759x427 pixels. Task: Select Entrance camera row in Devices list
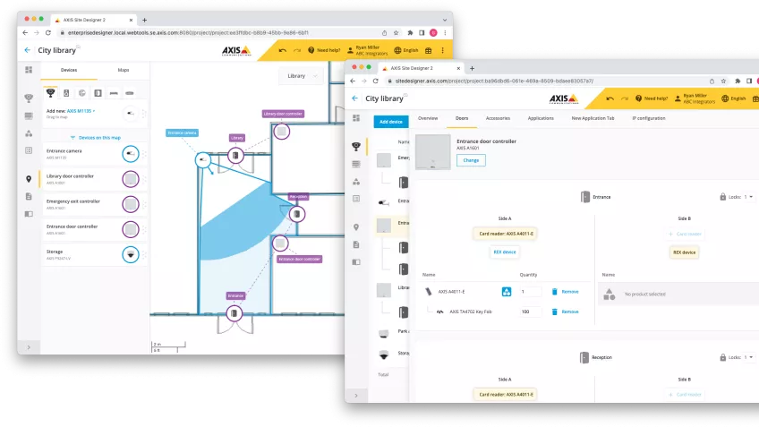(x=93, y=154)
